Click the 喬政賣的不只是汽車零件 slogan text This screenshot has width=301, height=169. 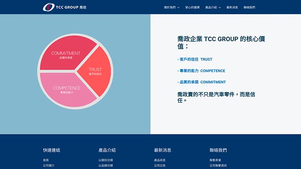[x=216, y=97]
